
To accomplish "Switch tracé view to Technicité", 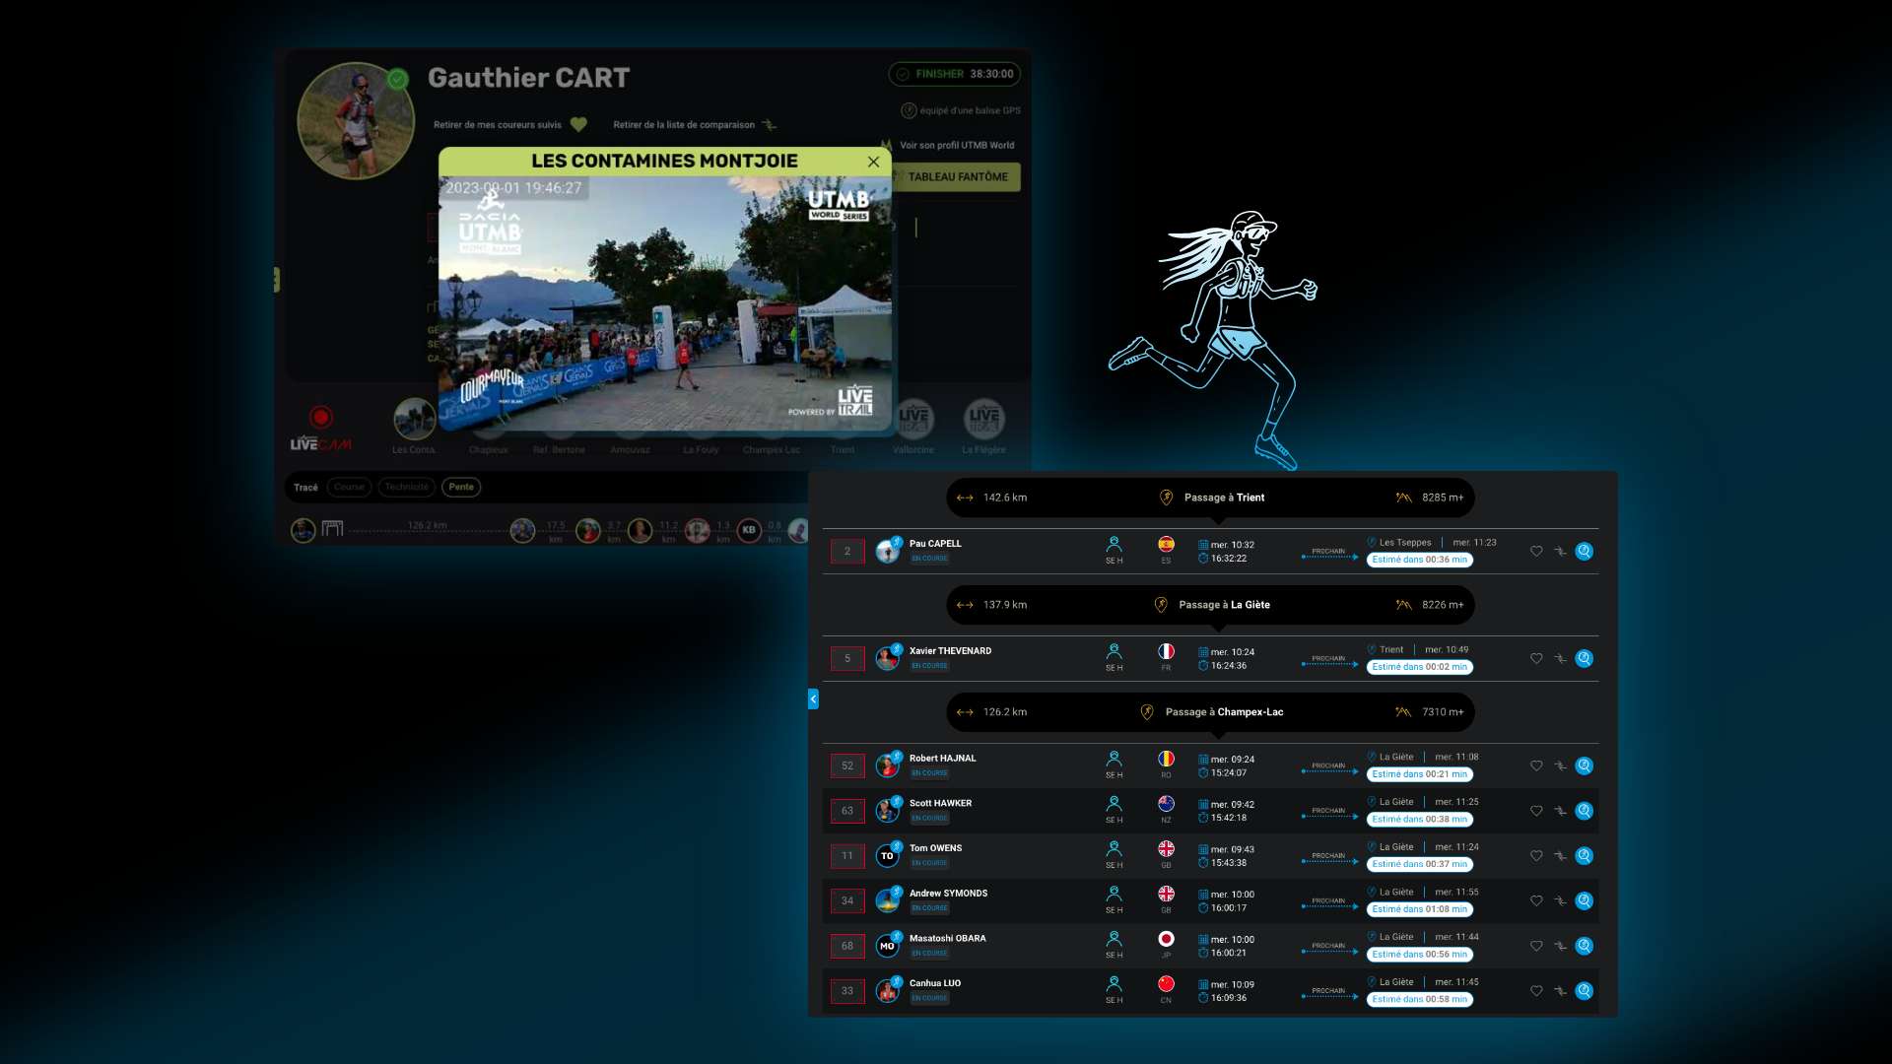I will point(407,487).
